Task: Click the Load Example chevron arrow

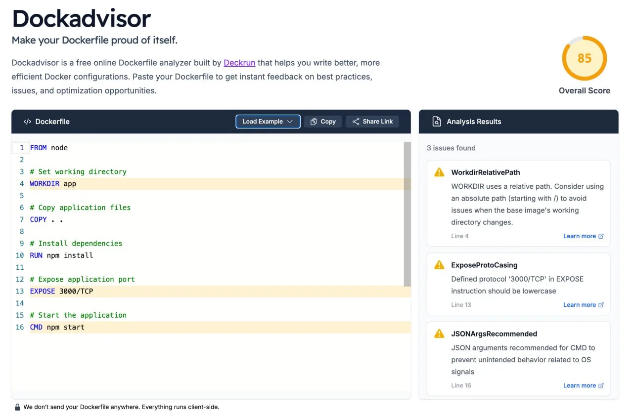Action: pyautogui.click(x=290, y=122)
